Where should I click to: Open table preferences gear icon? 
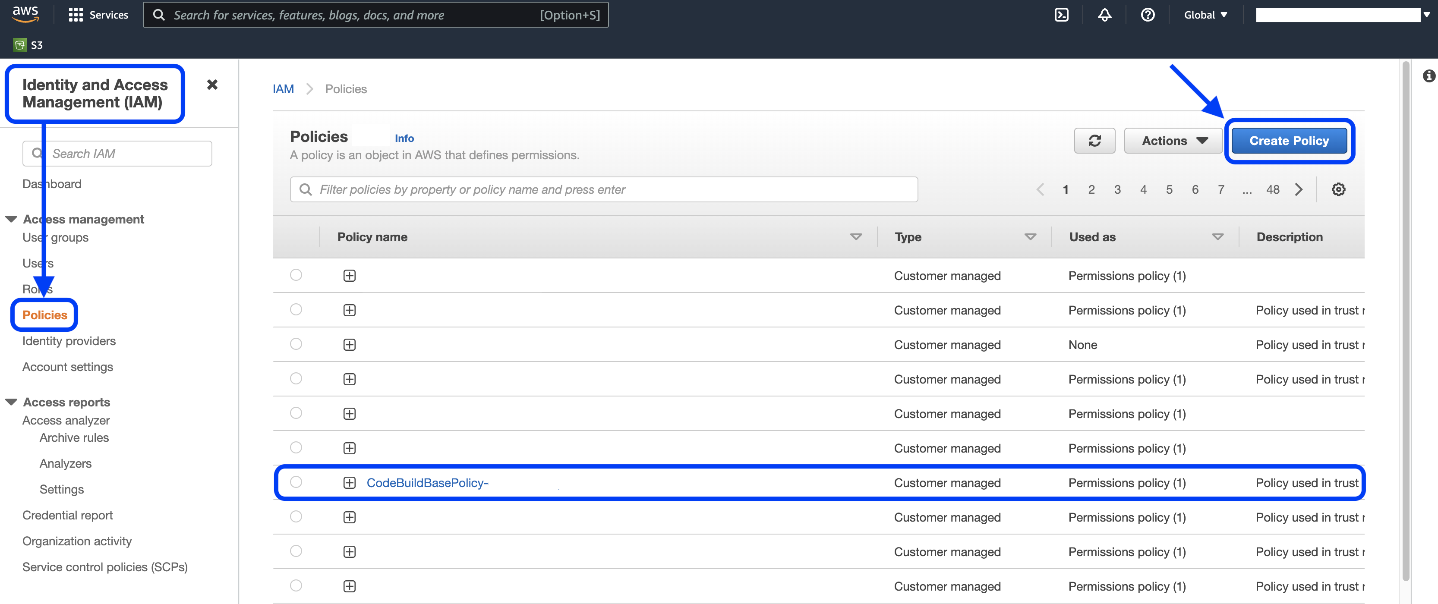pos(1338,190)
